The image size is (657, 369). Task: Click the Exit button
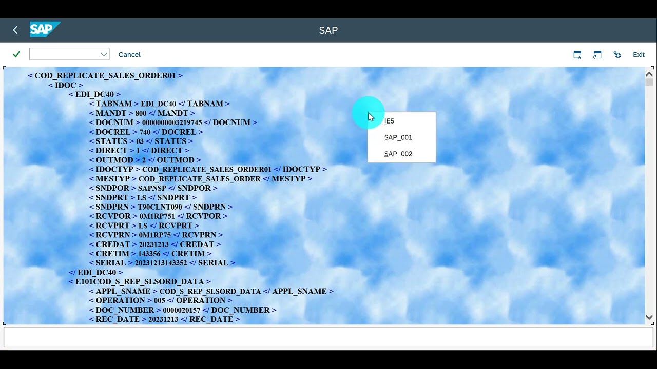639,55
